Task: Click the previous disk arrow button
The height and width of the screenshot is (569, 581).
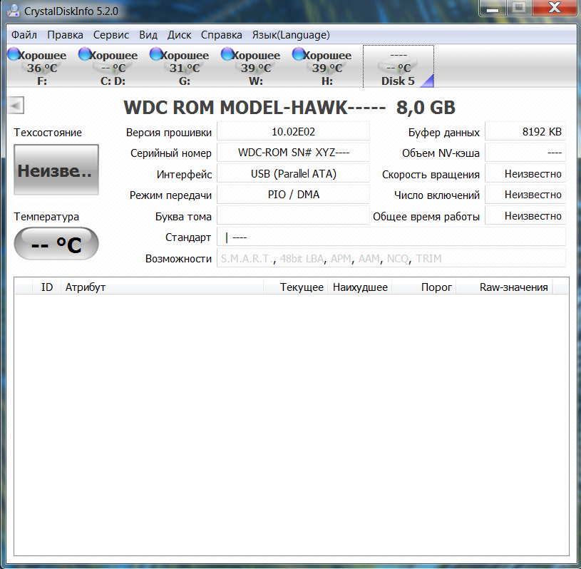Action: point(16,106)
